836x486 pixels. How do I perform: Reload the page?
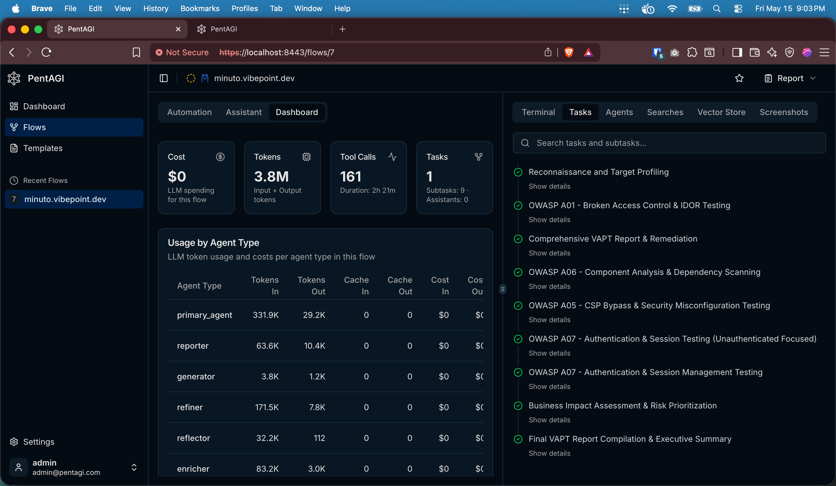[x=46, y=52]
